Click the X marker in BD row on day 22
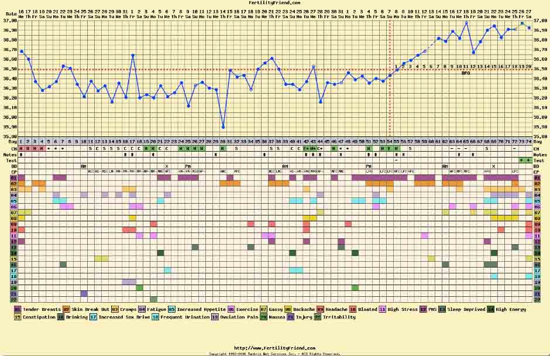 click(167, 166)
